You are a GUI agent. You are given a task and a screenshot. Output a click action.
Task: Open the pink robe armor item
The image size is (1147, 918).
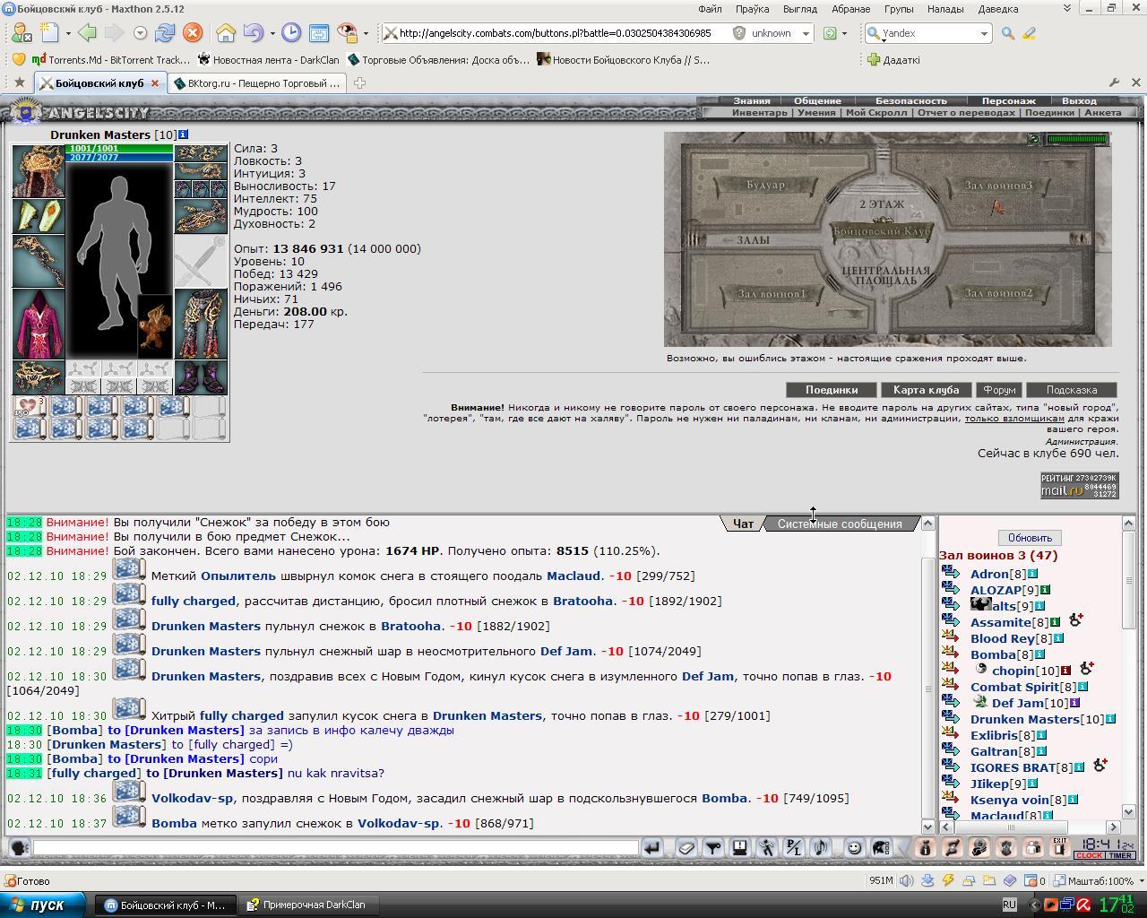(39, 324)
